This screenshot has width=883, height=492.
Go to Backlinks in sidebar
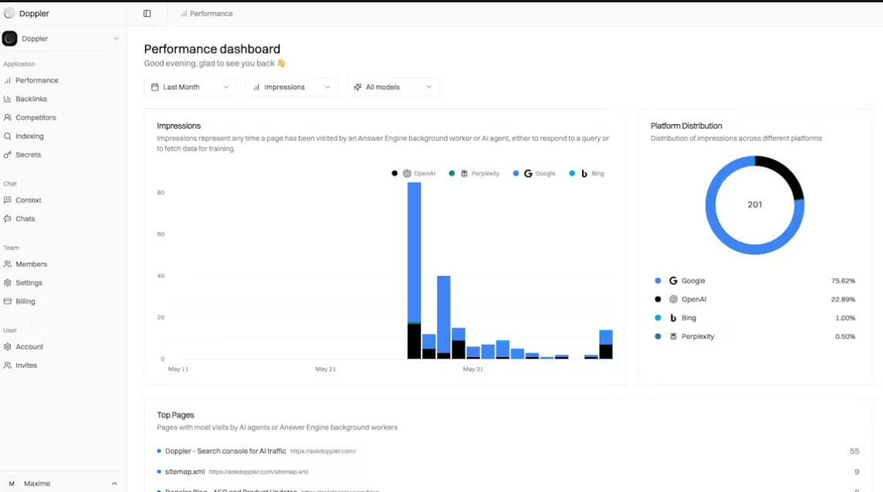pyautogui.click(x=31, y=99)
